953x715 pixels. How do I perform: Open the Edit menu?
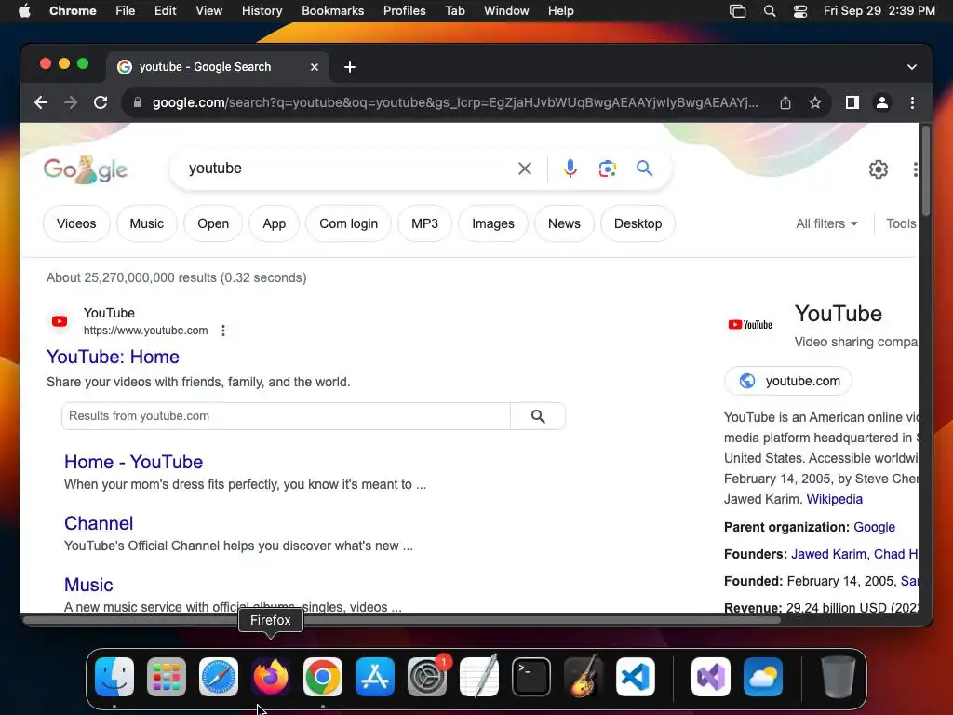pyautogui.click(x=165, y=11)
